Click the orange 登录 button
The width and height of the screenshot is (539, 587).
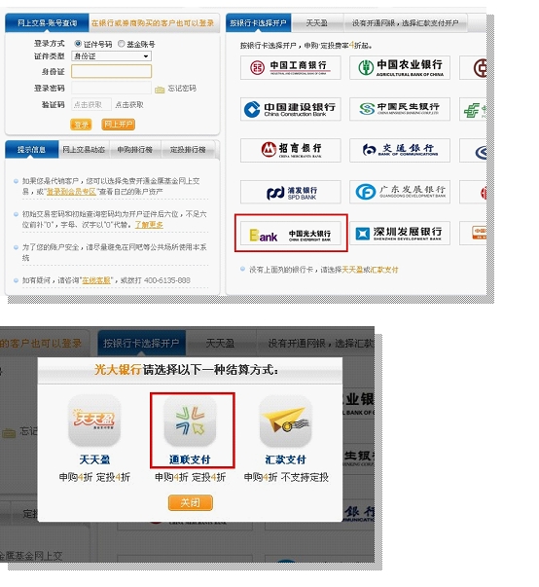[81, 125]
